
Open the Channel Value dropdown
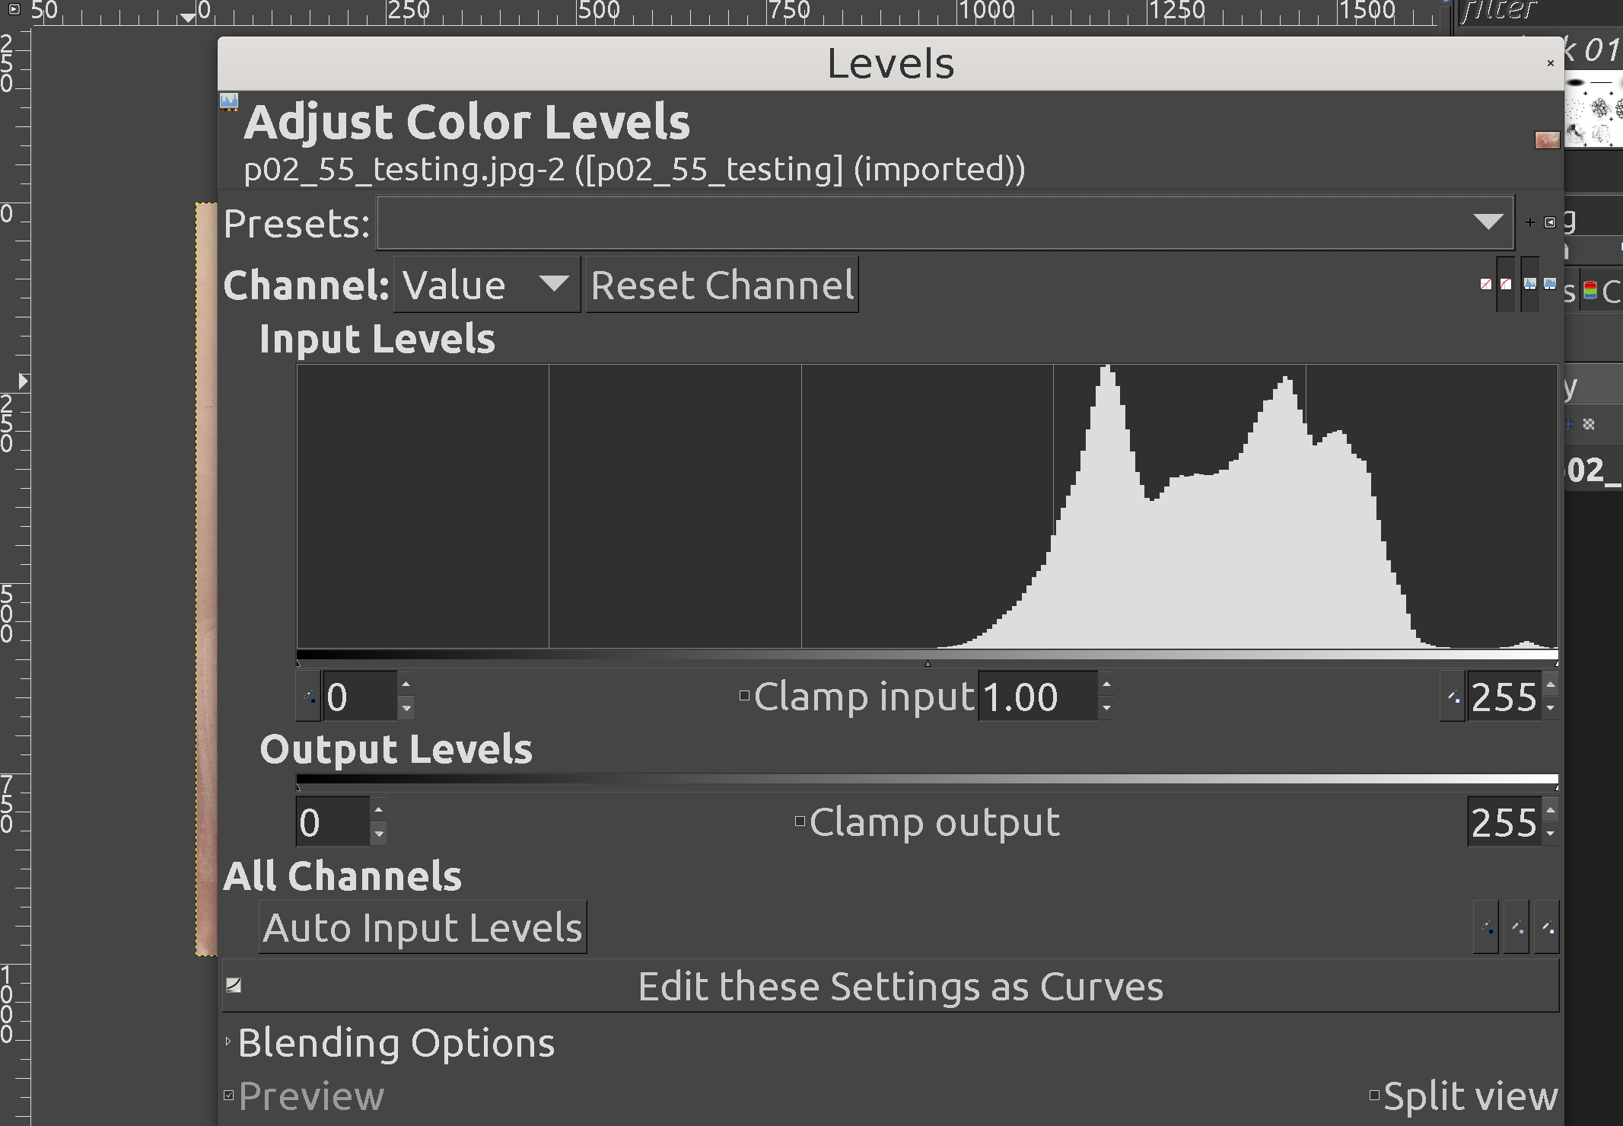487,285
